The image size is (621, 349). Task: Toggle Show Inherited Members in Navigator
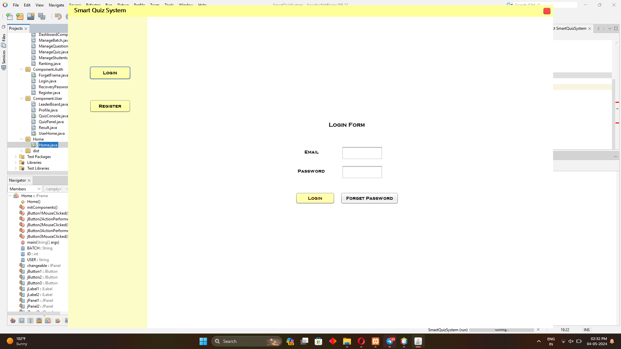click(13, 321)
